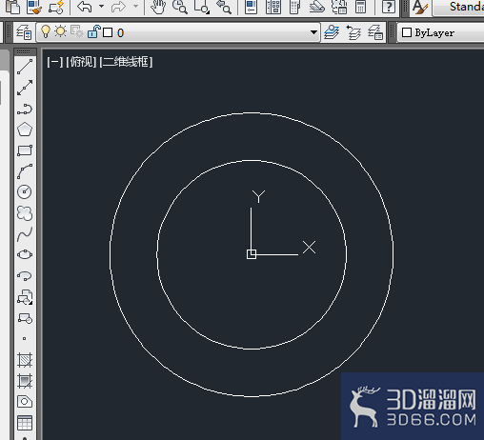Activate the Pan hand tool
This screenshot has height=440, width=484.
[x=158, y=7]
